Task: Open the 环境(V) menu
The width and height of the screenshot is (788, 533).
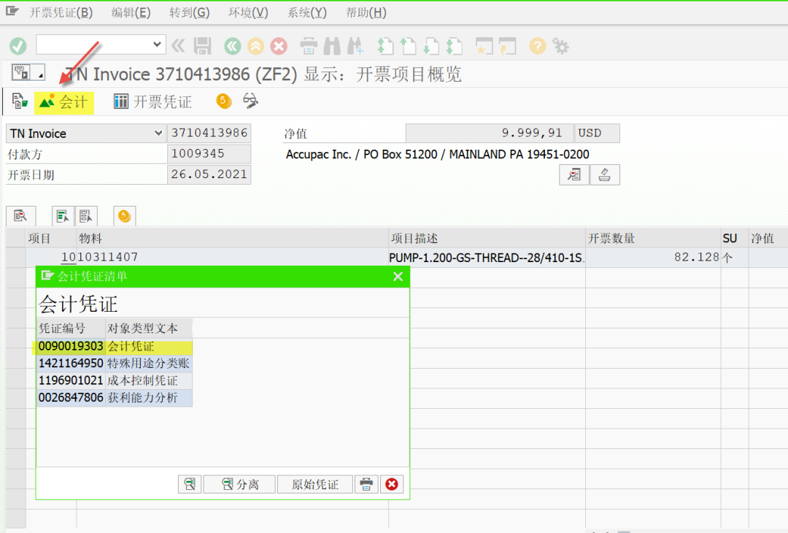Action: pyautogui.click(x=248, y=12)
